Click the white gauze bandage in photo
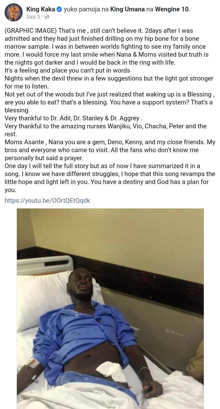This screenshot has width=220, height=409. tap(112, 371)
